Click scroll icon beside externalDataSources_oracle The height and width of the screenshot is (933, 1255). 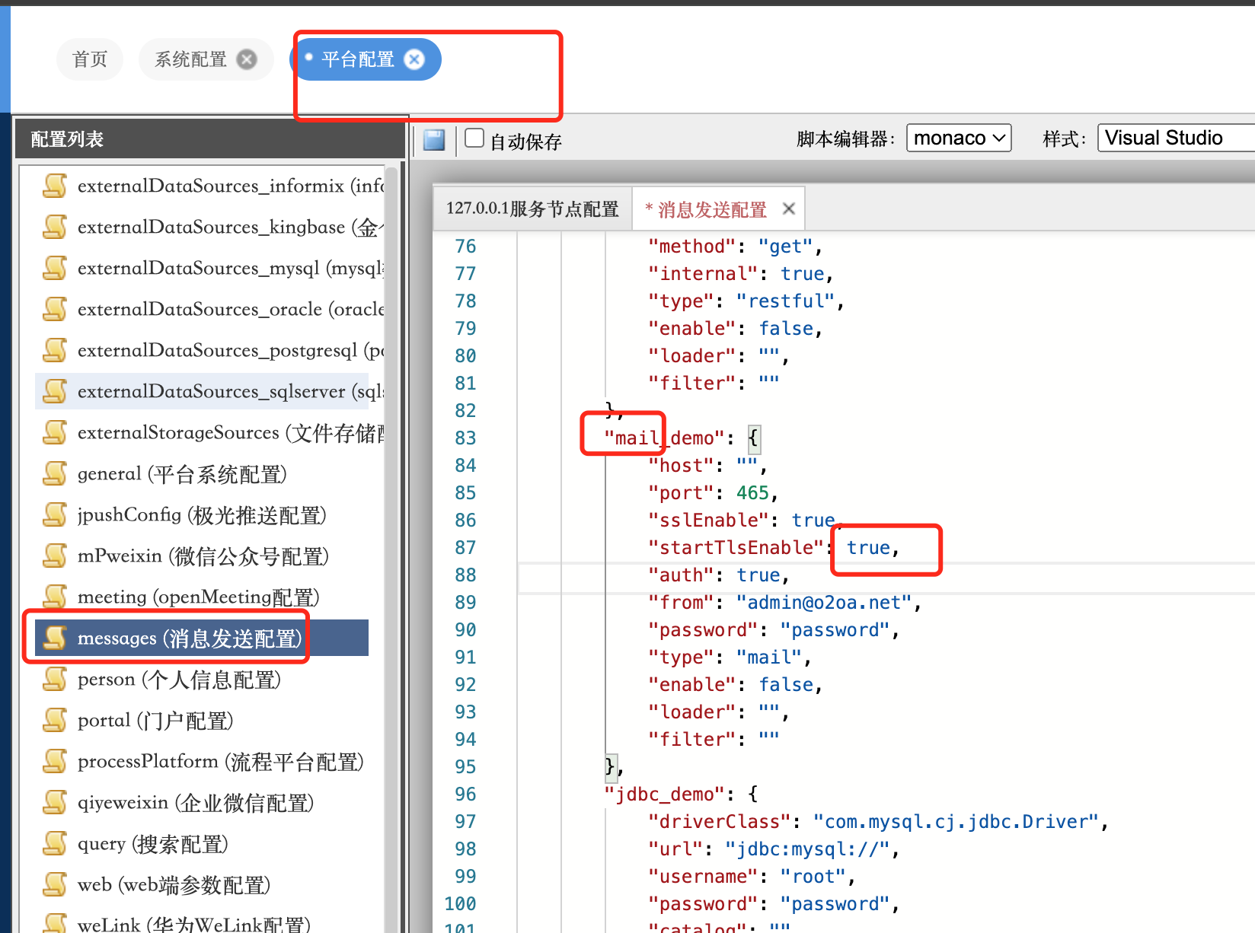(55, 308)
